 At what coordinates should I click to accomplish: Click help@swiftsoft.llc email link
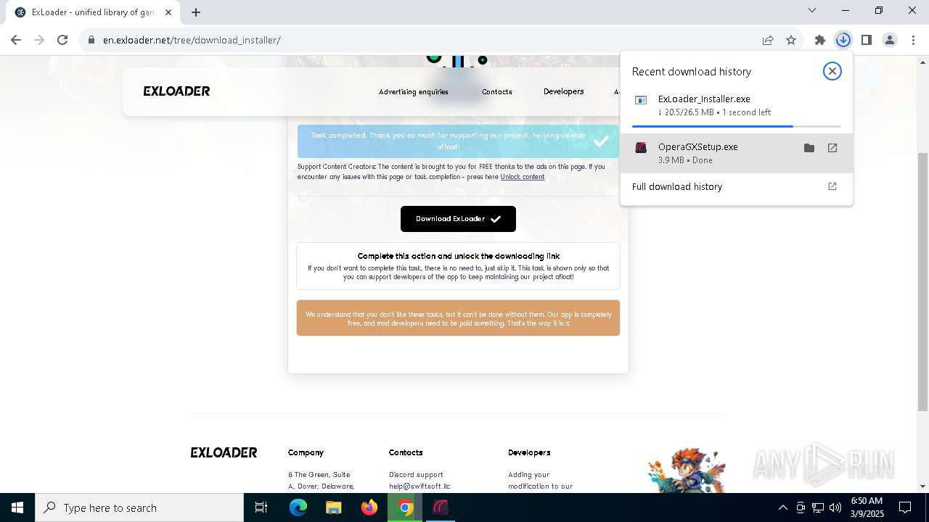[x=420, y=486]
